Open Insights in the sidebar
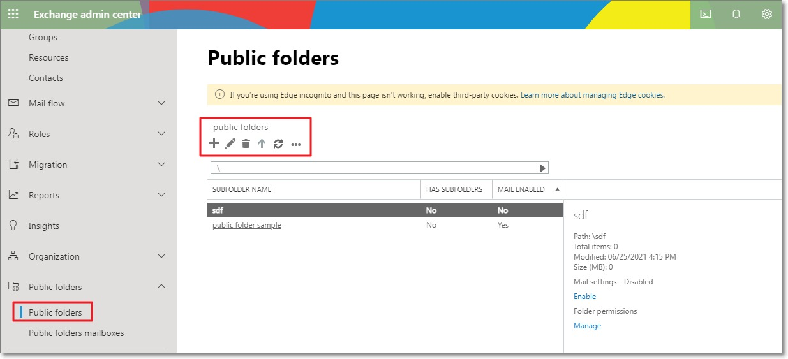788x359 pixels. pos(44,226)
